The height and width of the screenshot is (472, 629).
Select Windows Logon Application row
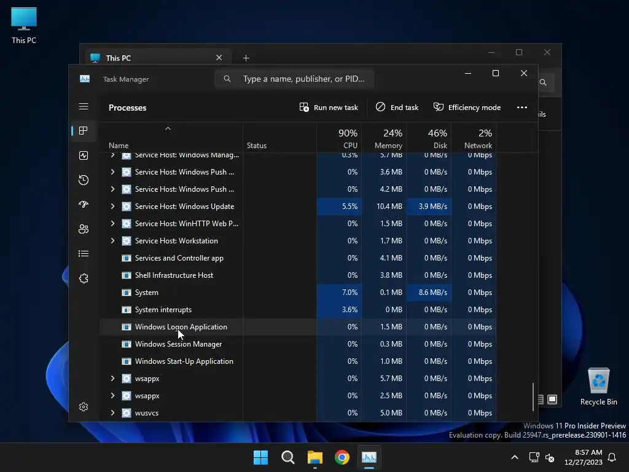point(298,327)
